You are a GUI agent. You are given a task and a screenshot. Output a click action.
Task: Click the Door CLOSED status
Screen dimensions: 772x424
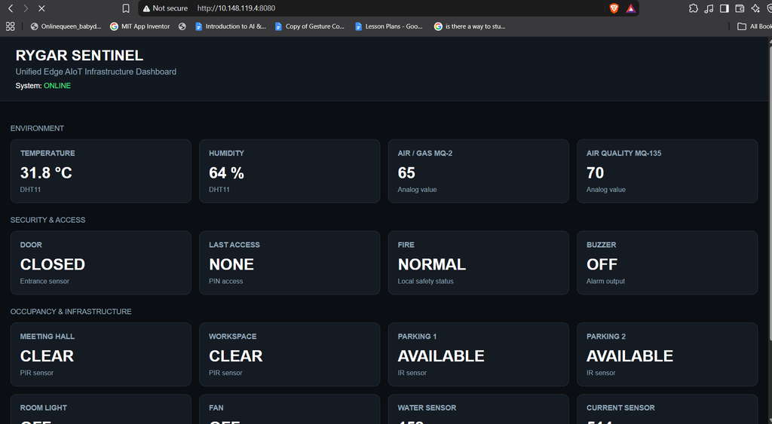53,264
